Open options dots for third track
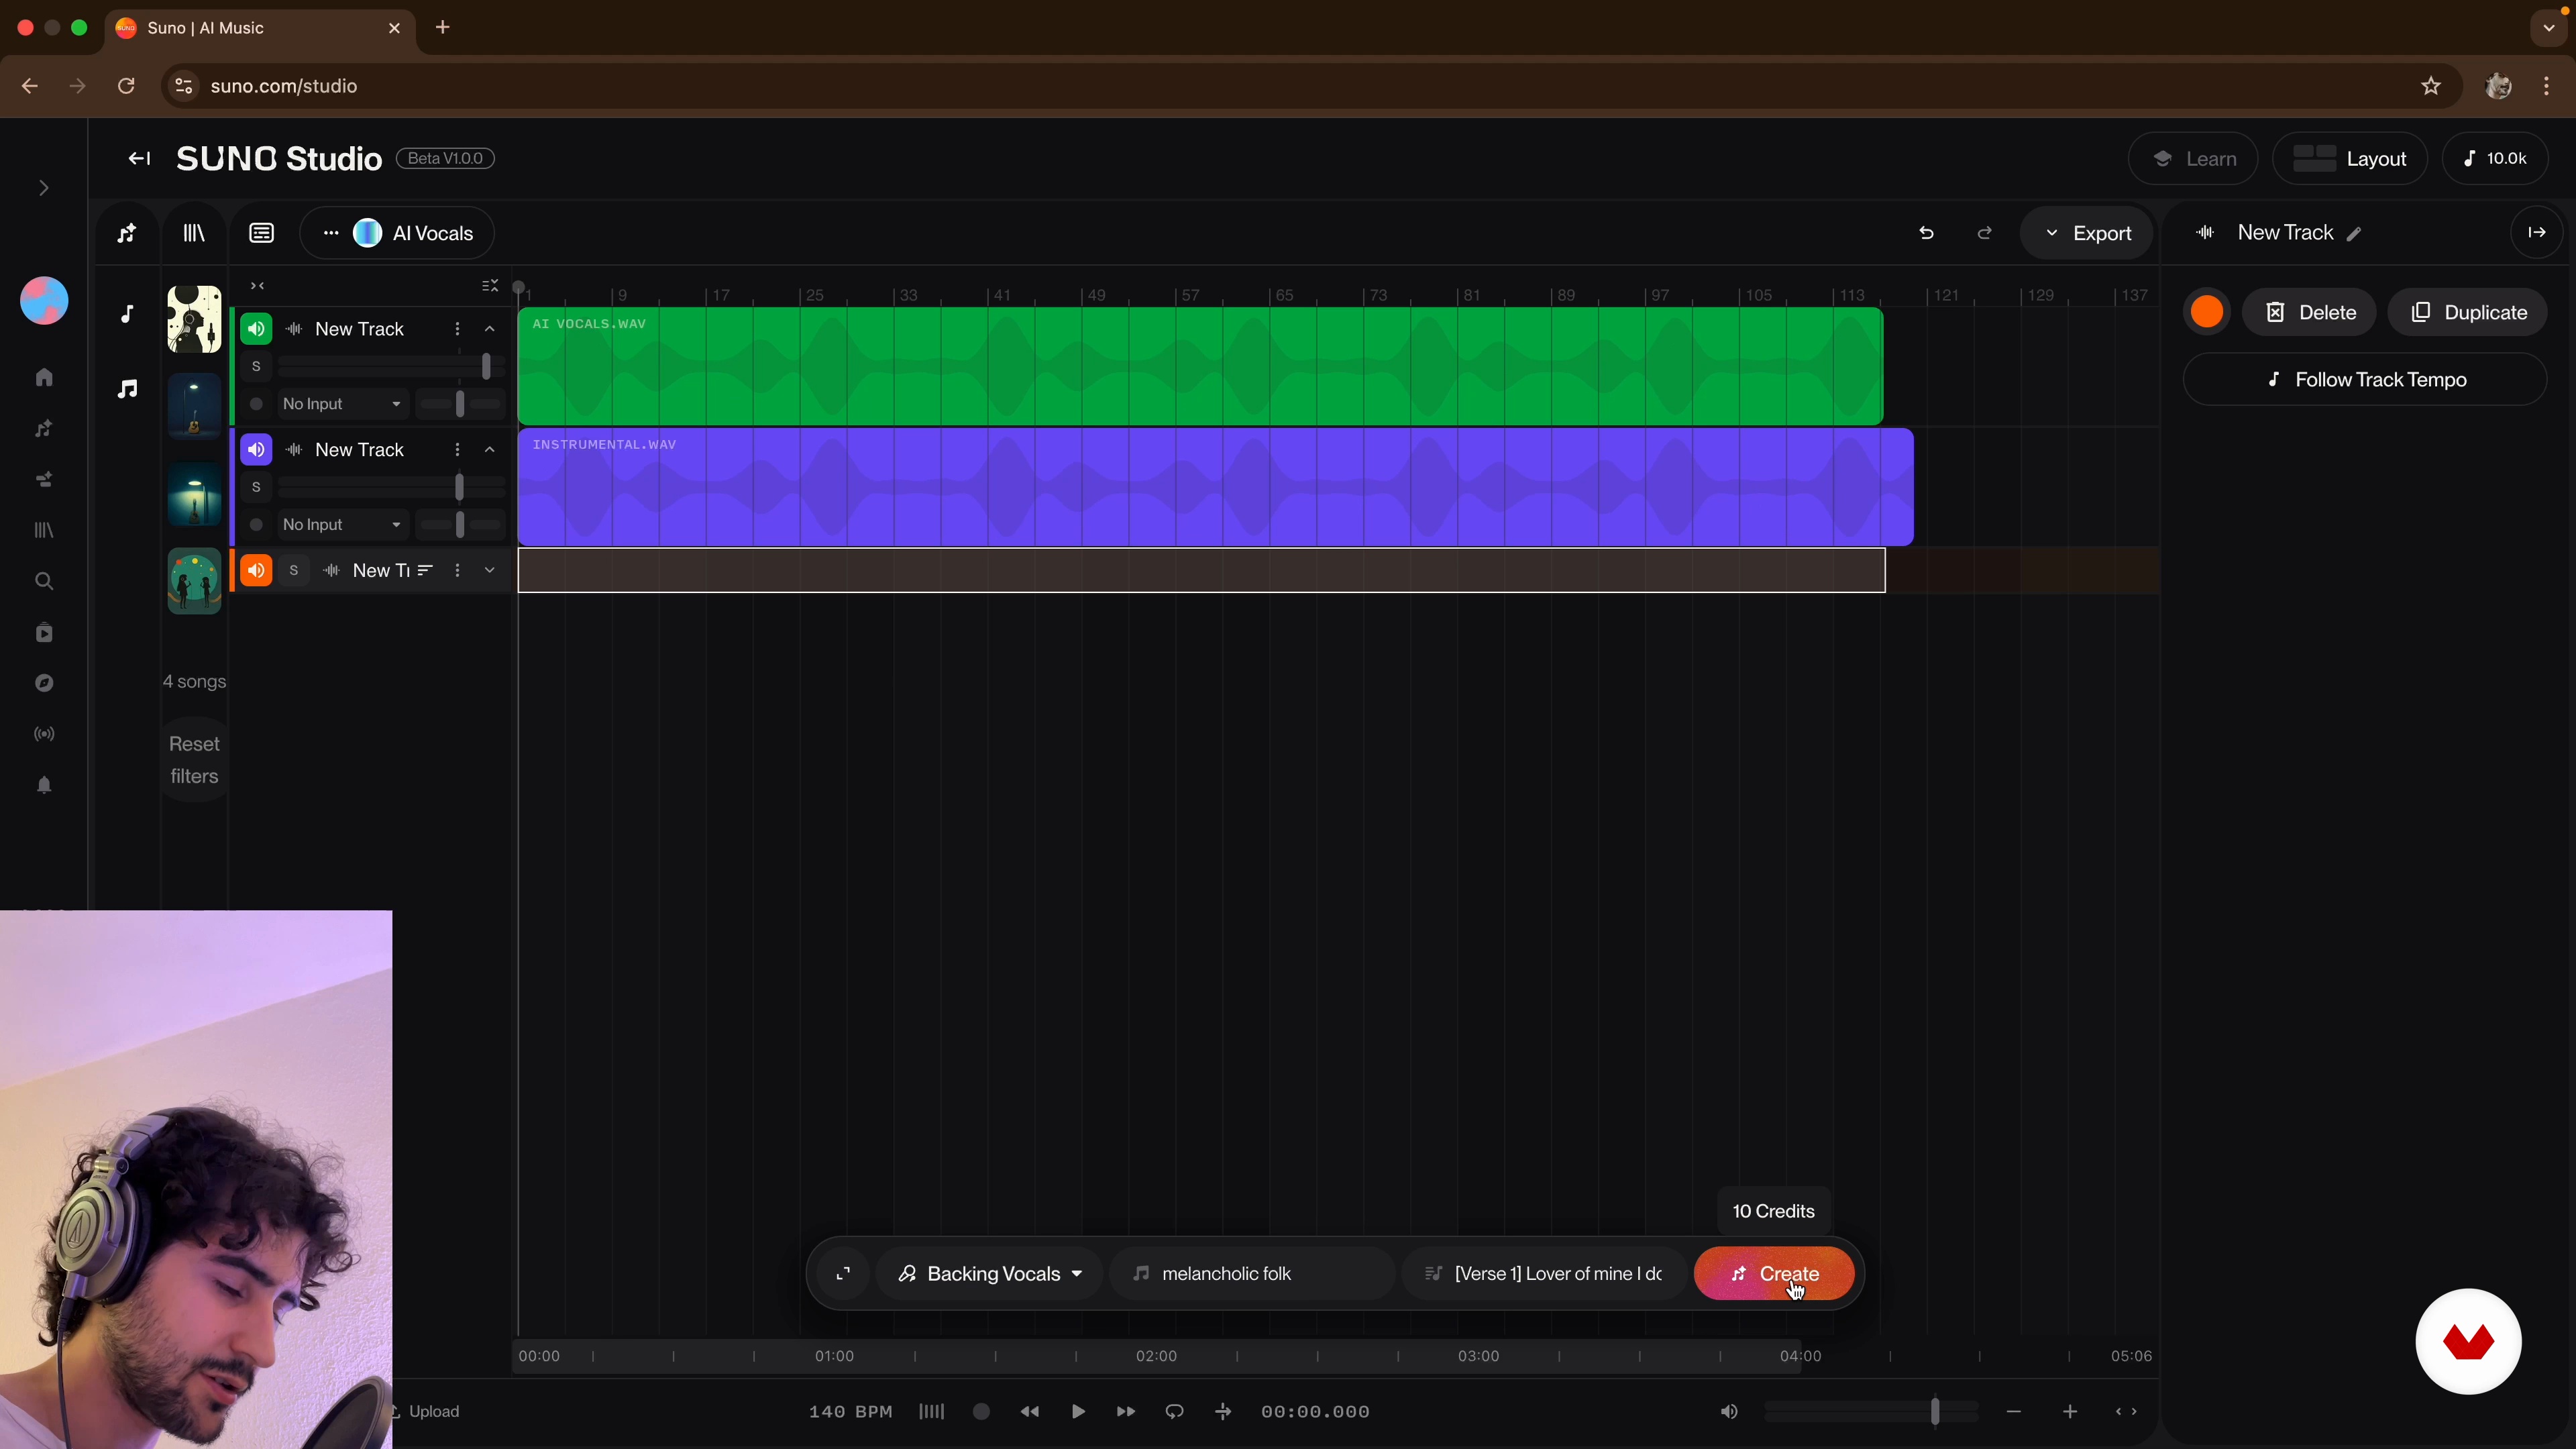The width and height of the screenshot is (2576, 1449). (457, 570)
